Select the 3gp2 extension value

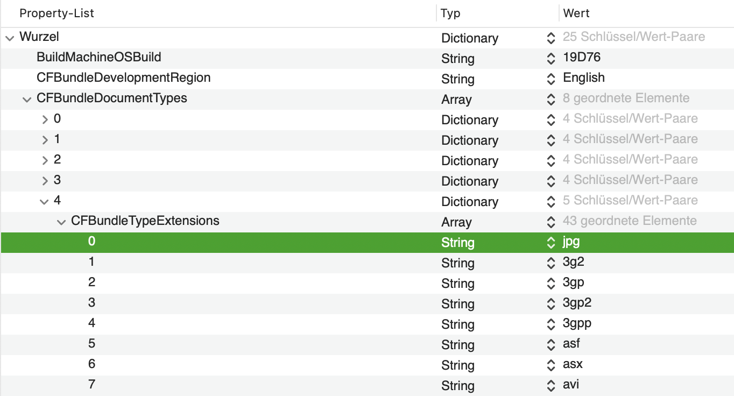coord(577,302)
